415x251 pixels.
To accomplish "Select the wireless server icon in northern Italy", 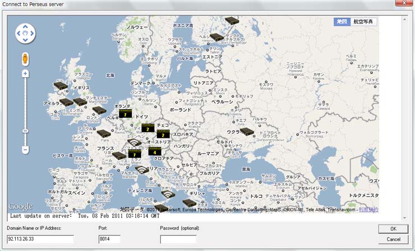I will pos(141,170).
